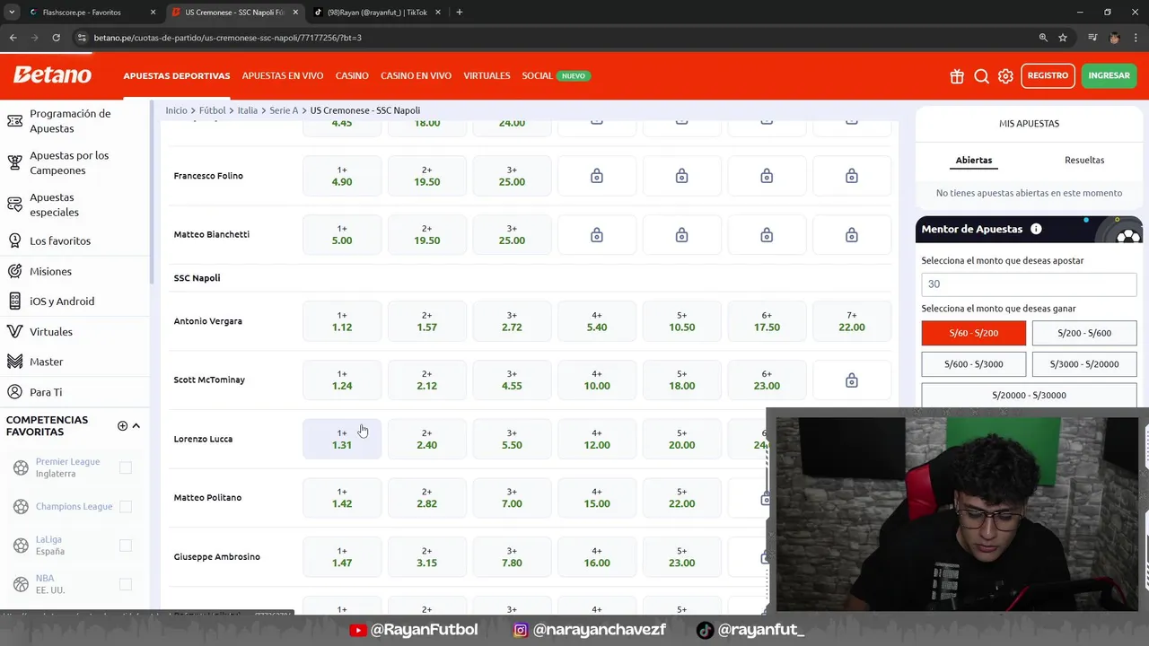
Task: Switch to the Resueltas bets tab
Action: click(x=1084, y=161)
